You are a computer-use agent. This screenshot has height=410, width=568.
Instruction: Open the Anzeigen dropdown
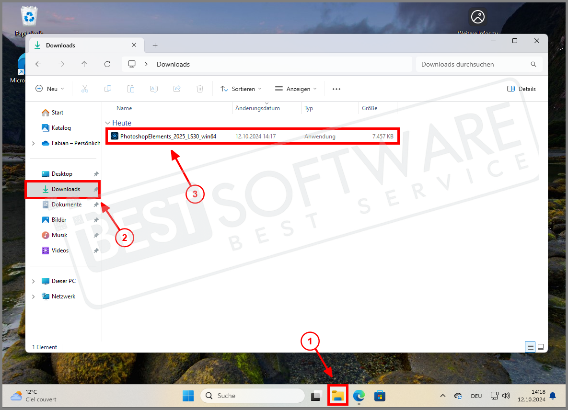tap(296, 89)
